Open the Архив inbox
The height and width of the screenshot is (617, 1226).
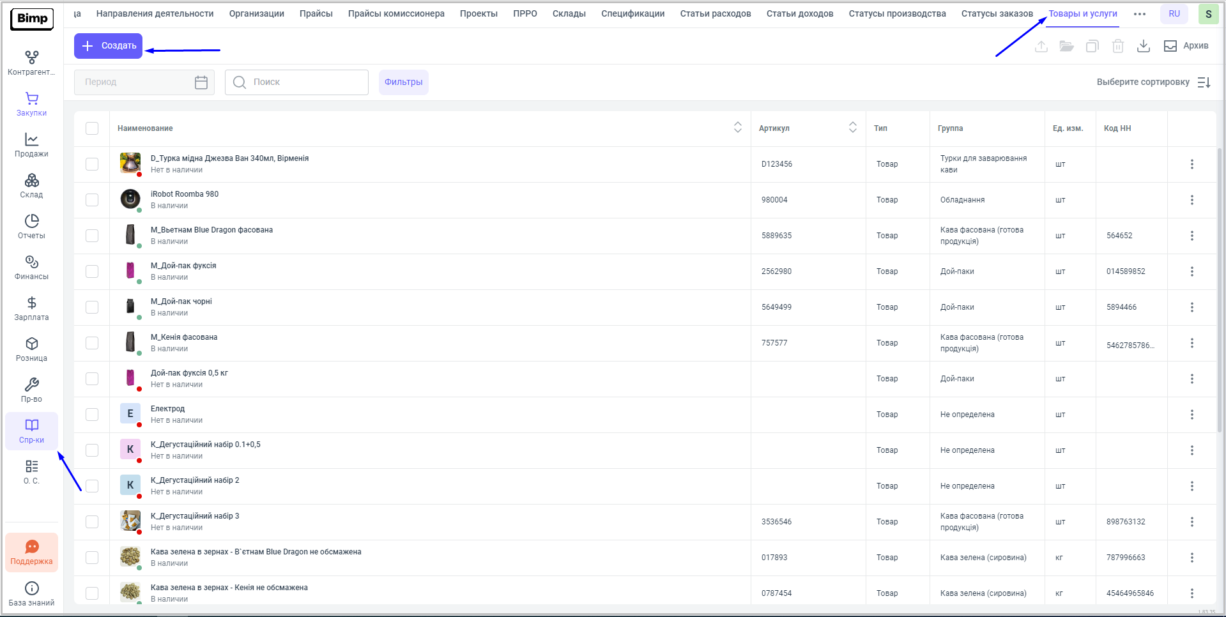(1186, 46)
